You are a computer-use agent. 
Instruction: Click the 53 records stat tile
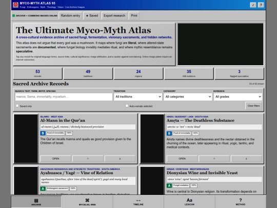[x=37, y=73]
